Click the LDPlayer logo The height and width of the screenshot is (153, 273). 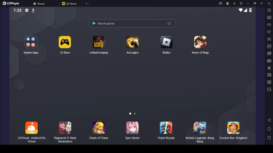point(11,3)
